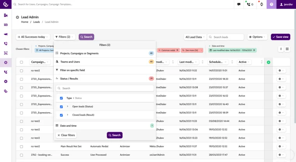The image size is (296, 162).
Task: Click the Clear filters button
Action: tap(66, 135)
